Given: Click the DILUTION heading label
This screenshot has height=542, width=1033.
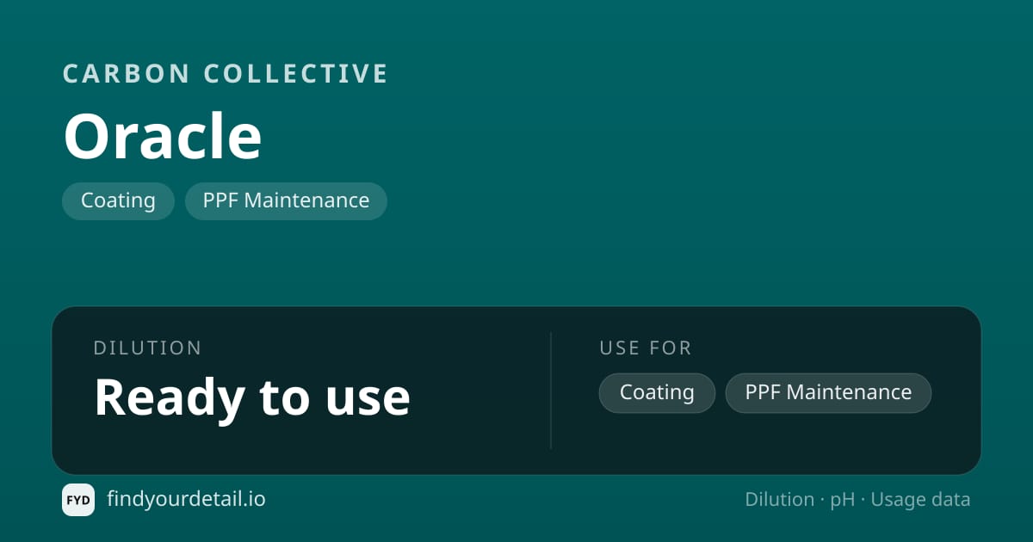Looking at the screenshot, I should [147, 348].
